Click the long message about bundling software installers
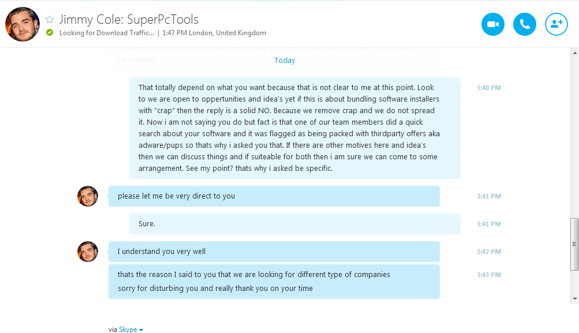The image size is (579, 333). [x=294, y=128]
